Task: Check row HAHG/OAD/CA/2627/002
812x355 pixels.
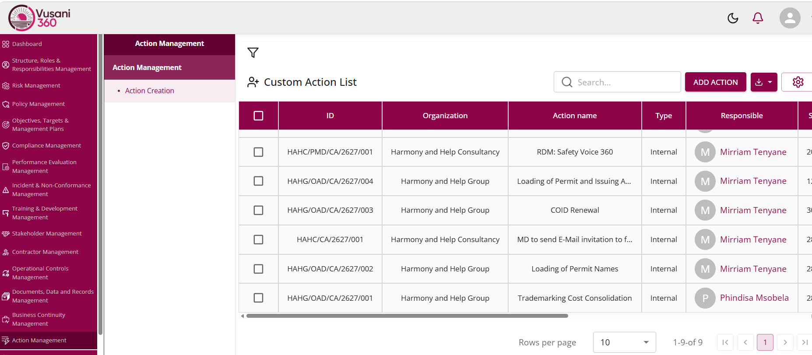Action: (x=258, y=269)
